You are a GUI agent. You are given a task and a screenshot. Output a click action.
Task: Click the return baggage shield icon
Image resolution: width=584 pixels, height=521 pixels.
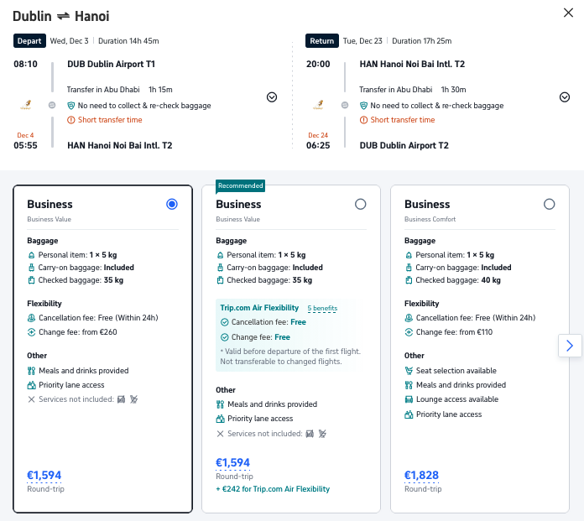(364, 106)
